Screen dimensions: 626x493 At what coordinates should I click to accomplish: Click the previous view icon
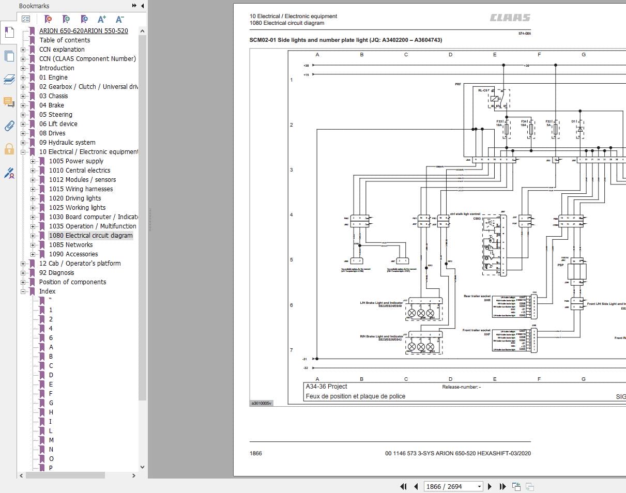point(516,486)
